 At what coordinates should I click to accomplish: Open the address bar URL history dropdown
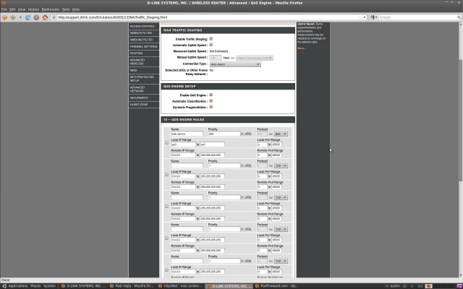click(x=365, y=17)
